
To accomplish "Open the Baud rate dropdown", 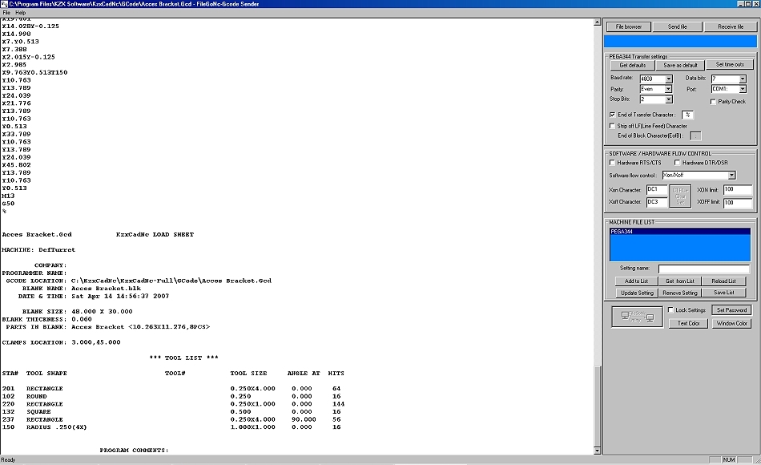I will click(668, 79).
